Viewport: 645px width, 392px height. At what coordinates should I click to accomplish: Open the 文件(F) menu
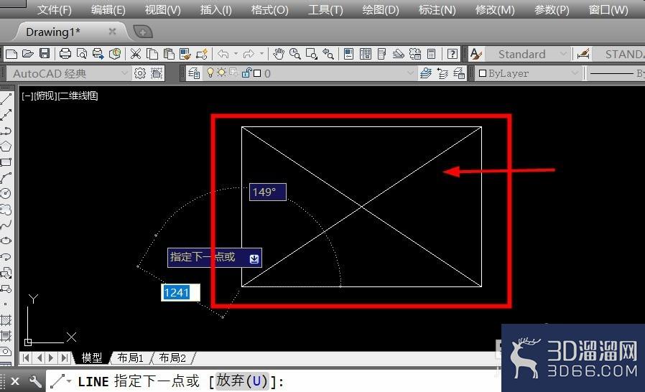pyautogui.click(x=55, y=9)
